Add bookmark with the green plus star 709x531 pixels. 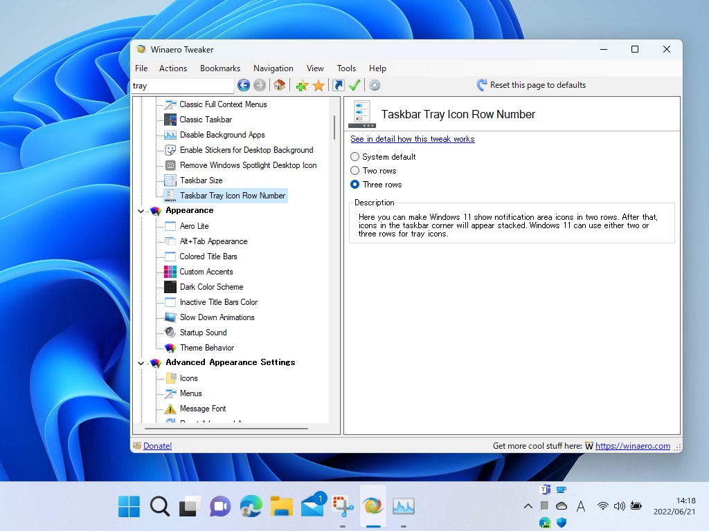301,85
